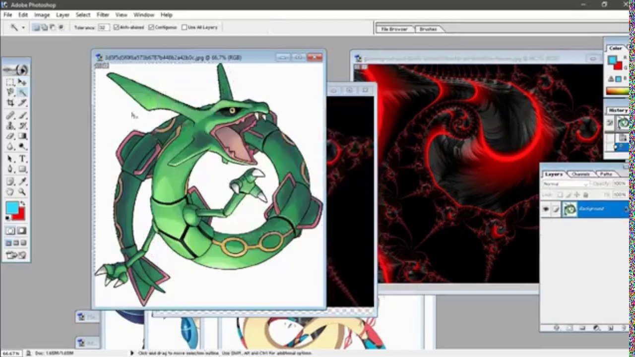Select the Eraser tool
635x357 pixels.
click(x=10, y=136)
